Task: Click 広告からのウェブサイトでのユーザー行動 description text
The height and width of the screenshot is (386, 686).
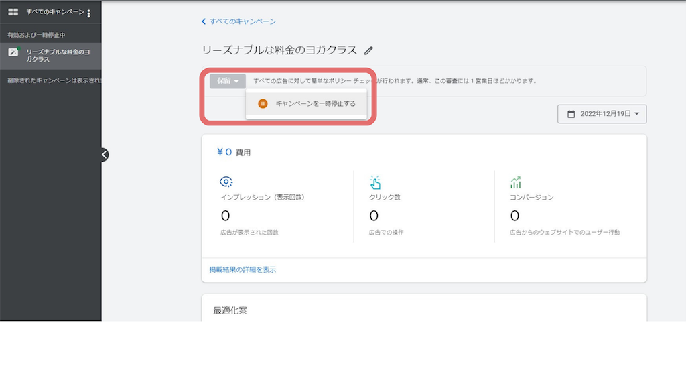Action: [564, 233]
